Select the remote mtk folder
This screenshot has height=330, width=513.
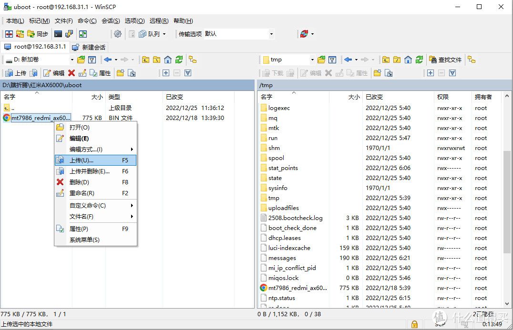(x=274, y=128)
